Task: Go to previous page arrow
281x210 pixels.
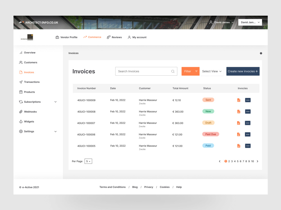Action: [x=219, y=161]
